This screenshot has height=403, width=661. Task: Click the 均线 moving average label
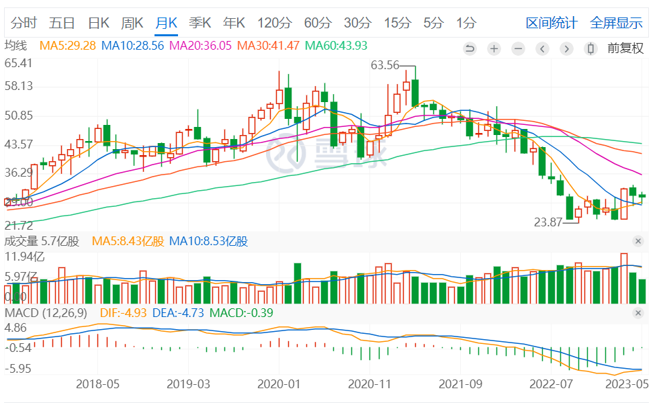[x=16, y=46]
